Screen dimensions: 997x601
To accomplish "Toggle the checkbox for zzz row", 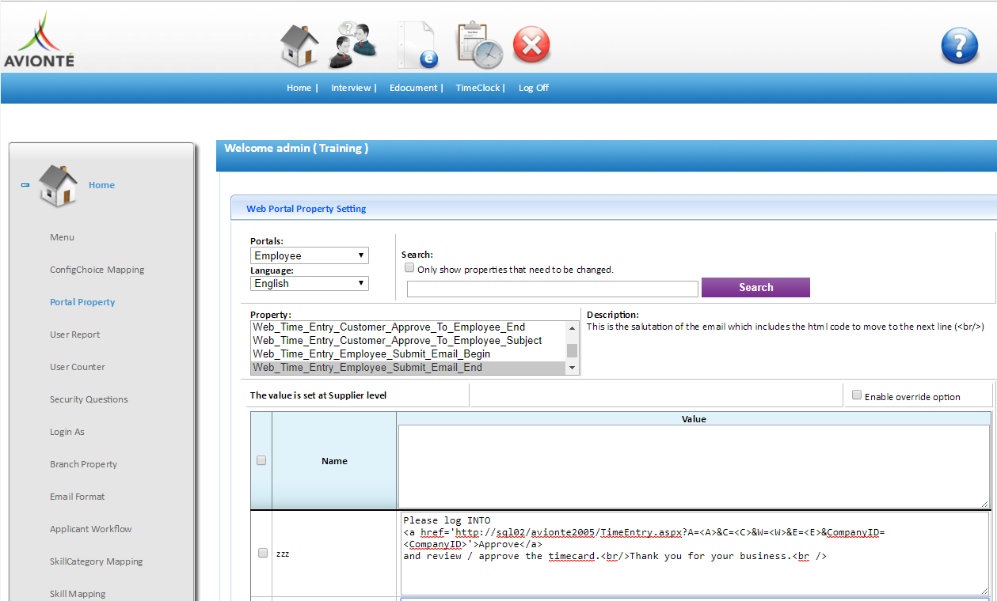I will [263, 554].
